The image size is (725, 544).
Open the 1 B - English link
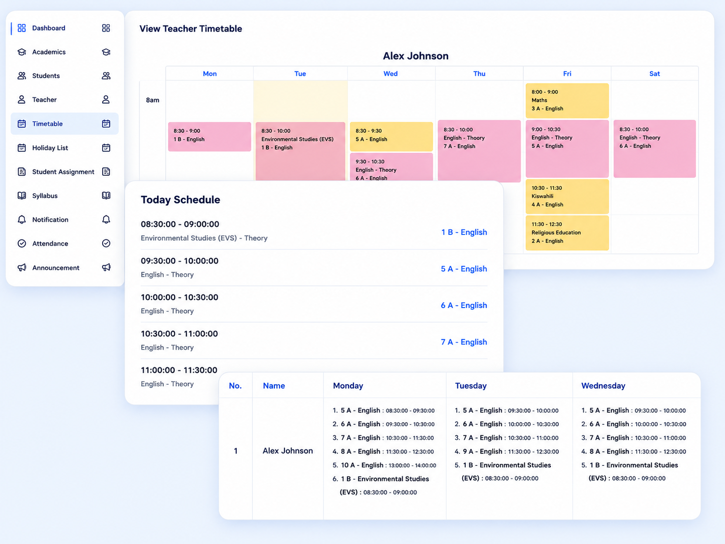[x=464, y=232]
